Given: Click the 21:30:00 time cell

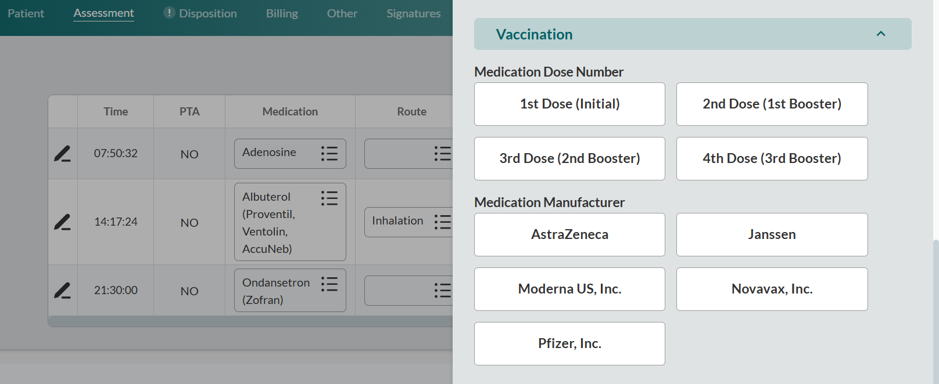Looking at the screenshot, I should [115, 290].
